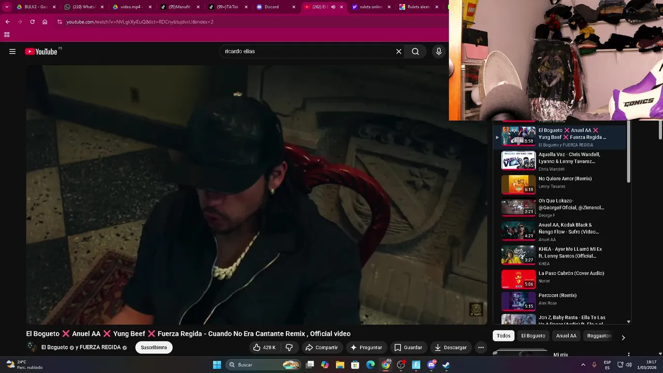
Task: Switch to WhatsApp (220) tab
Action: pos(84,7)
